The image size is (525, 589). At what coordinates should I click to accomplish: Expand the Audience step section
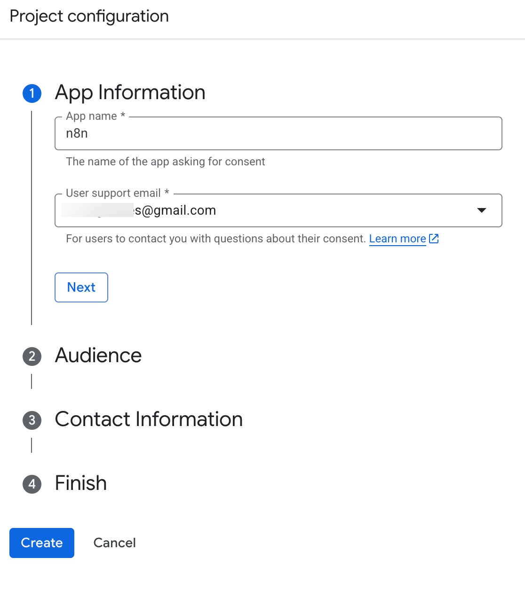[x=98, y=356]
